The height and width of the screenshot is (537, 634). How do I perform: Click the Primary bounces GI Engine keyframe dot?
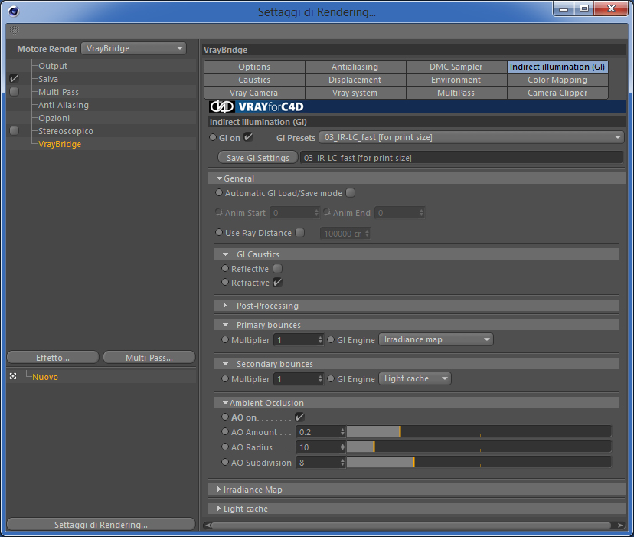pos(331,339)
